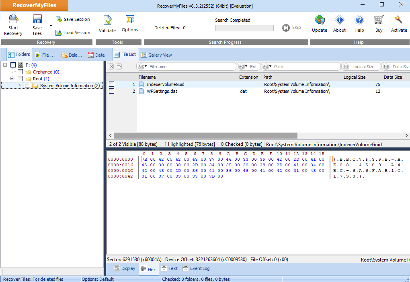Click the System Volume Information folder icon
The image size is (410, 282).
tap(35, 86)
